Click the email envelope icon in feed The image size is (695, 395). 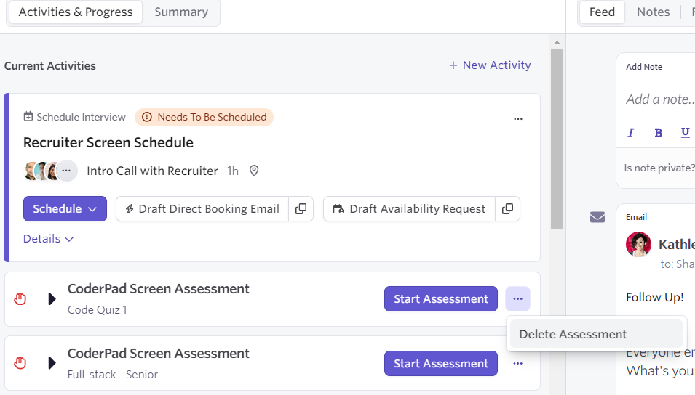(597, 217)
